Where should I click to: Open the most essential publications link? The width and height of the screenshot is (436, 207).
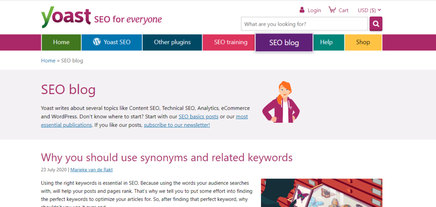[66, 125]
